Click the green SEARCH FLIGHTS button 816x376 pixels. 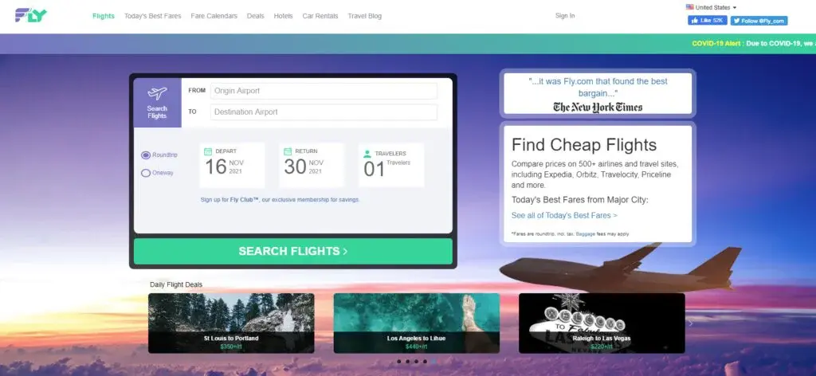293,251
